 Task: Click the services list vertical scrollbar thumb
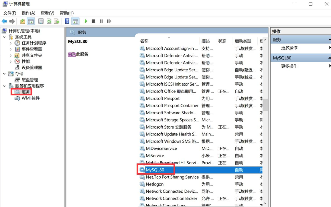[265, 105]
